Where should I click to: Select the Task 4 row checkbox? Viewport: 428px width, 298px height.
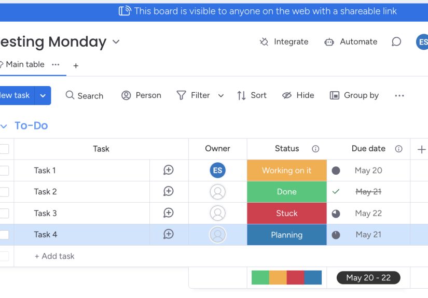4,235
